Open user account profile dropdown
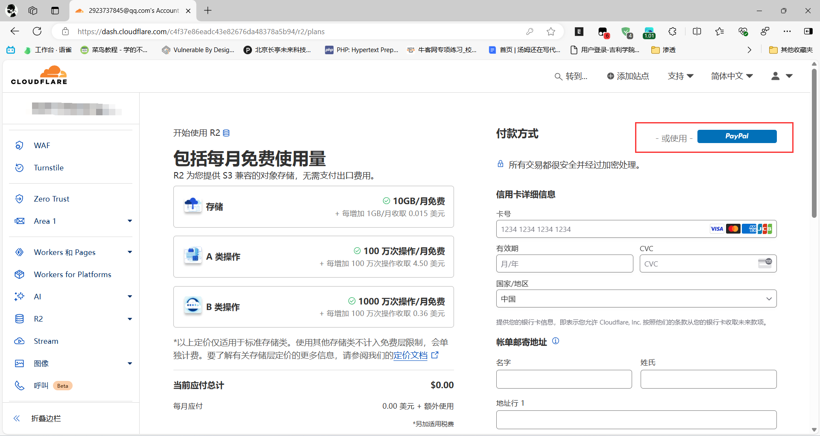 782,76
